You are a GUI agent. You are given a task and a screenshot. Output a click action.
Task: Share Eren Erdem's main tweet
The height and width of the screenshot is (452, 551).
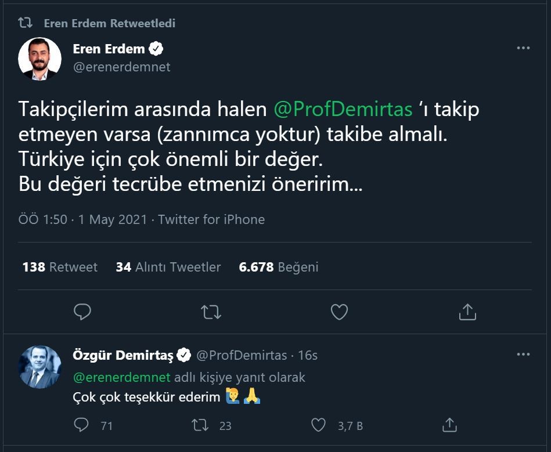click(467, 312)
